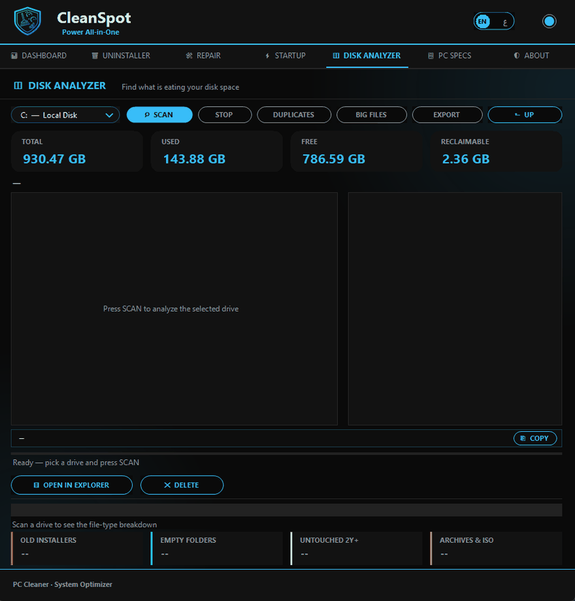This screenshot has width=575, height=601.
Task: Click the EMPTY FOLDERS card
Action: pyautogui.click(x=216, y=548)
